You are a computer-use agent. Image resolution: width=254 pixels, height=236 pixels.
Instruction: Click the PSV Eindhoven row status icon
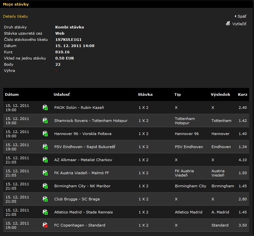pos(45,147)
